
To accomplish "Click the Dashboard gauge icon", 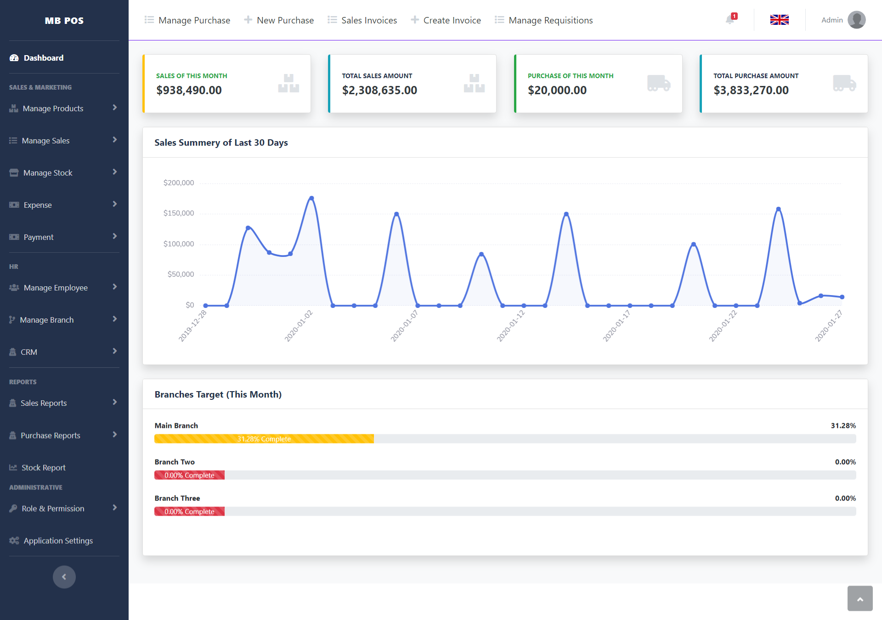I will (x=14, y=58).
